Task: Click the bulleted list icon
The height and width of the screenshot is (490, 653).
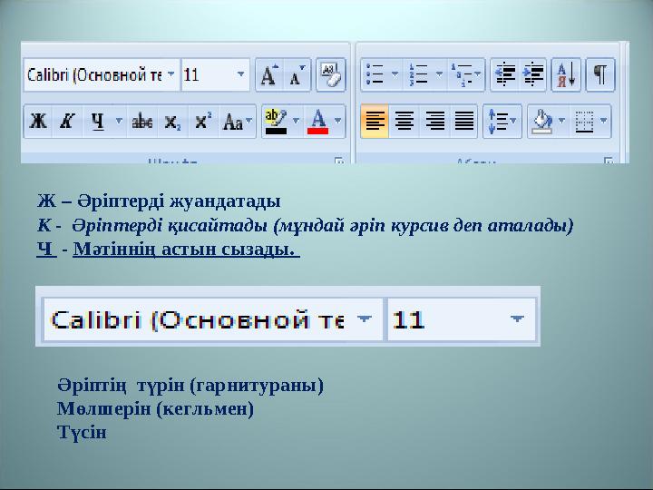Action: 375,75
